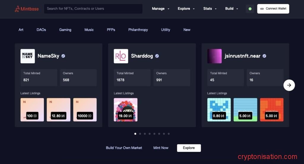Select the last carousel pagination dot

click(169, 134)
